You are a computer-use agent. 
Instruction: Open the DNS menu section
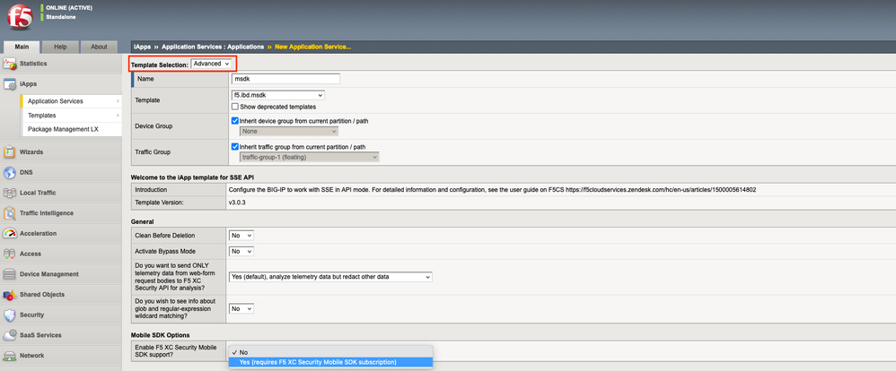[x=61, y=172]
